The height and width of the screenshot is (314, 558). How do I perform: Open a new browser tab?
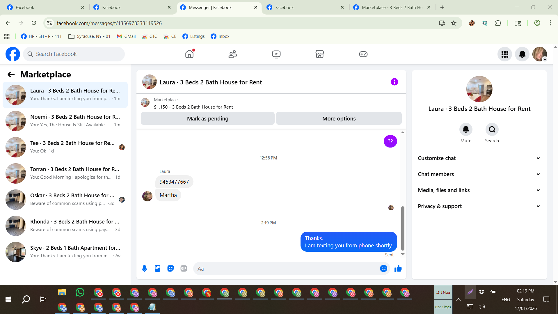point(442,8)
